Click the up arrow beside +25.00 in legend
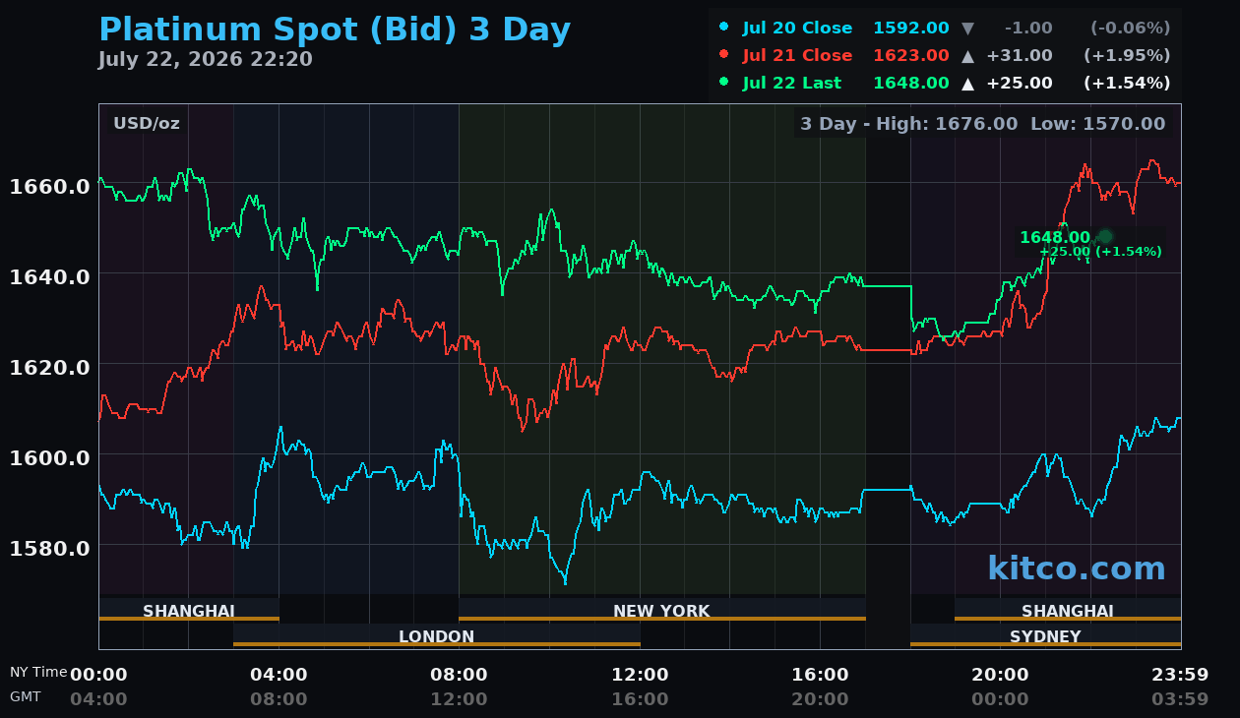 pyautogui.click(x=967, y=84)
